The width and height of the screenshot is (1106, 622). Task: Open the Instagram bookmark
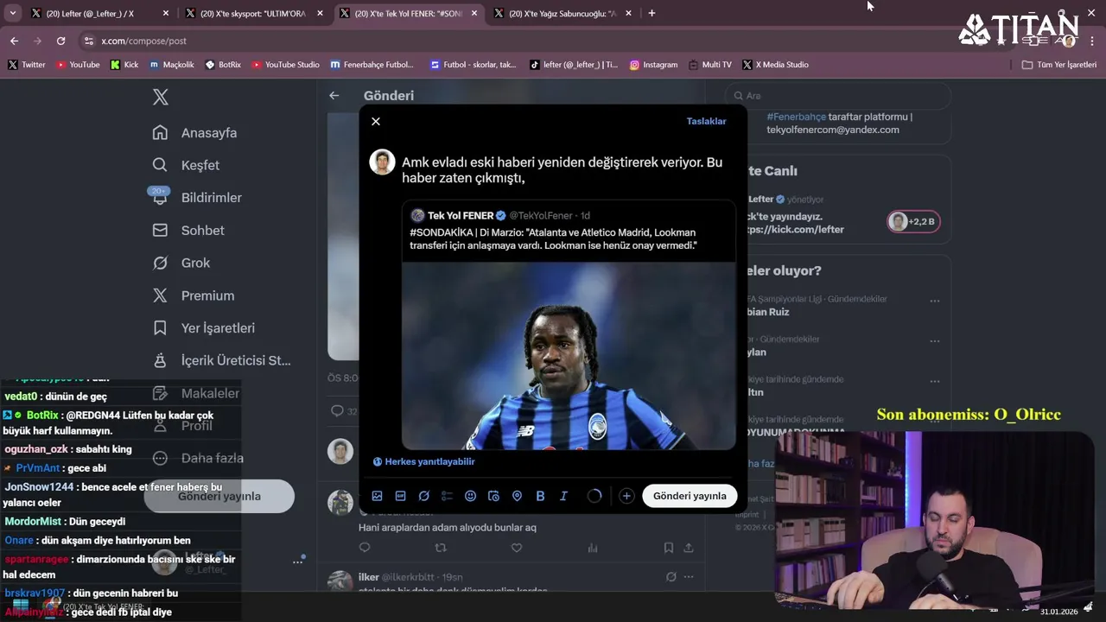point(653,65)
